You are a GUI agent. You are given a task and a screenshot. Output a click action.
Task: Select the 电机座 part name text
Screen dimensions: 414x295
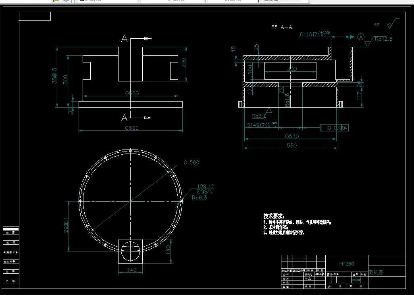click(376, 272)
